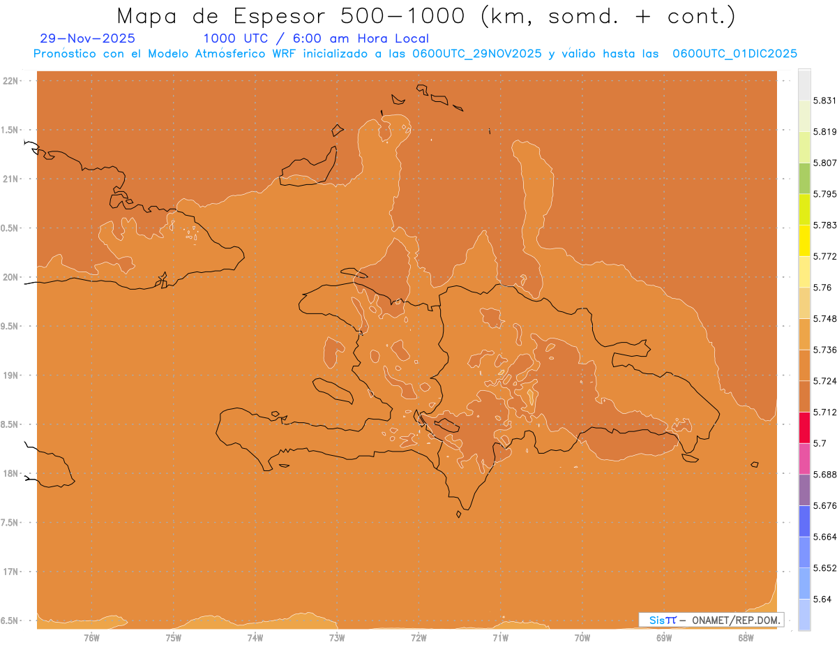The image size is (837, 647).
Task: Click the '73W' longitude label
Action: point(337,638)
